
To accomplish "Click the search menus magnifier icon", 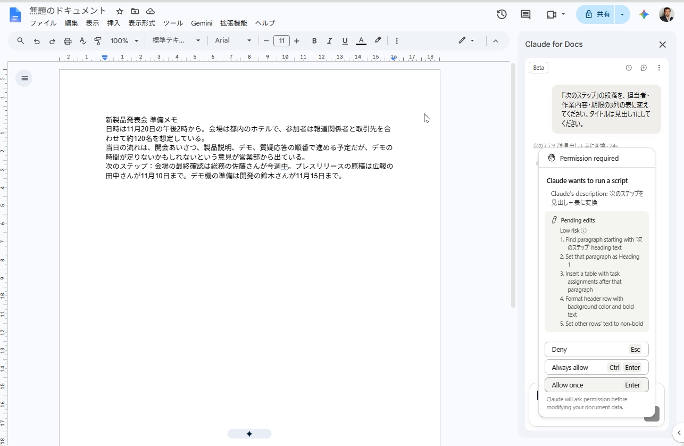I will [x=21, y=41].
